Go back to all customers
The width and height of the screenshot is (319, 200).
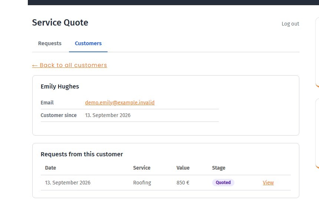(70, 65)
